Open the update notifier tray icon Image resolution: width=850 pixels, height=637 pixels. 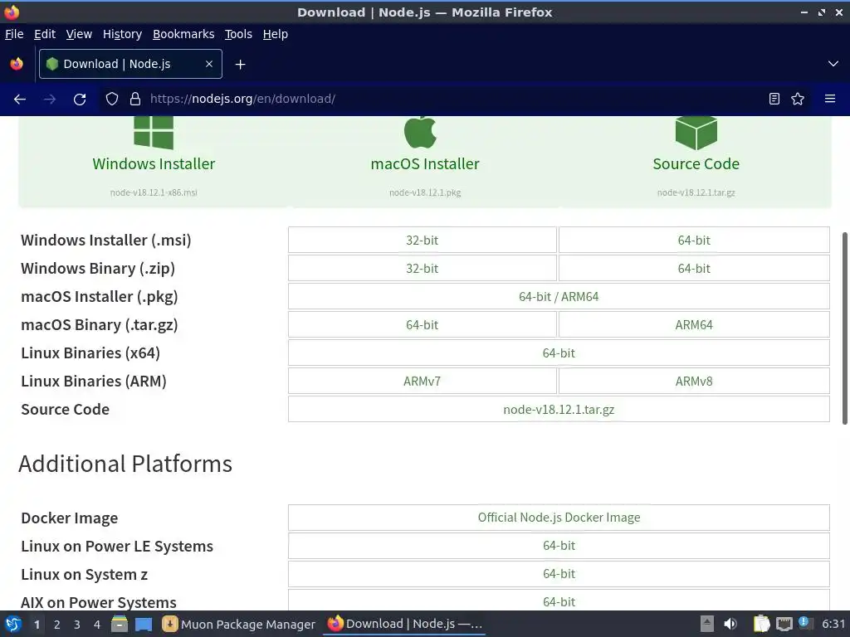point(804,622)
